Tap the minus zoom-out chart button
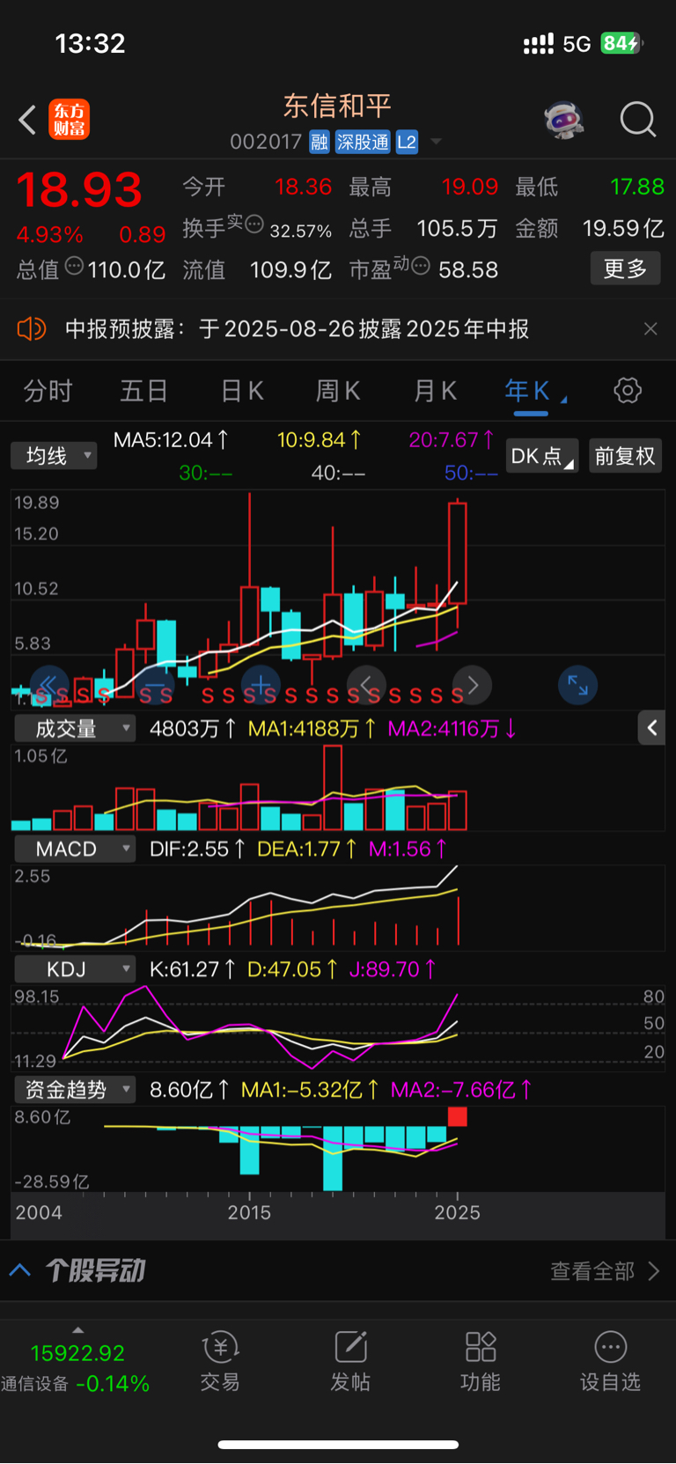This screenshot has width=676, height=1464. pos(155,685)
